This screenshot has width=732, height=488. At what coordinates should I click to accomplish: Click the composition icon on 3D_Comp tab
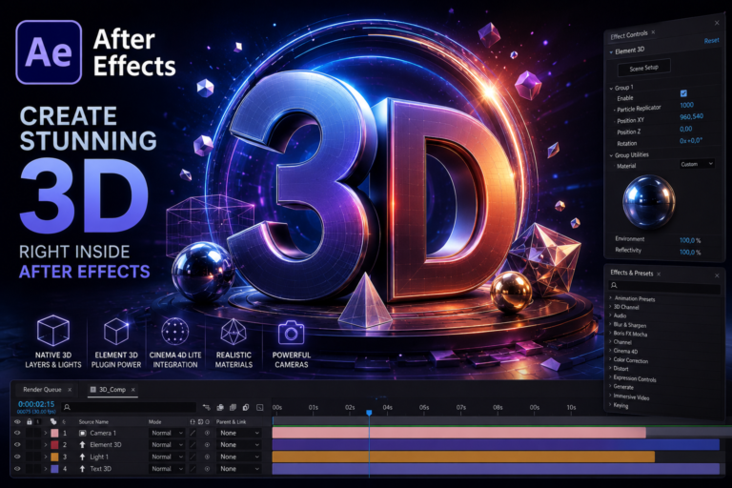tap(92, 390)
